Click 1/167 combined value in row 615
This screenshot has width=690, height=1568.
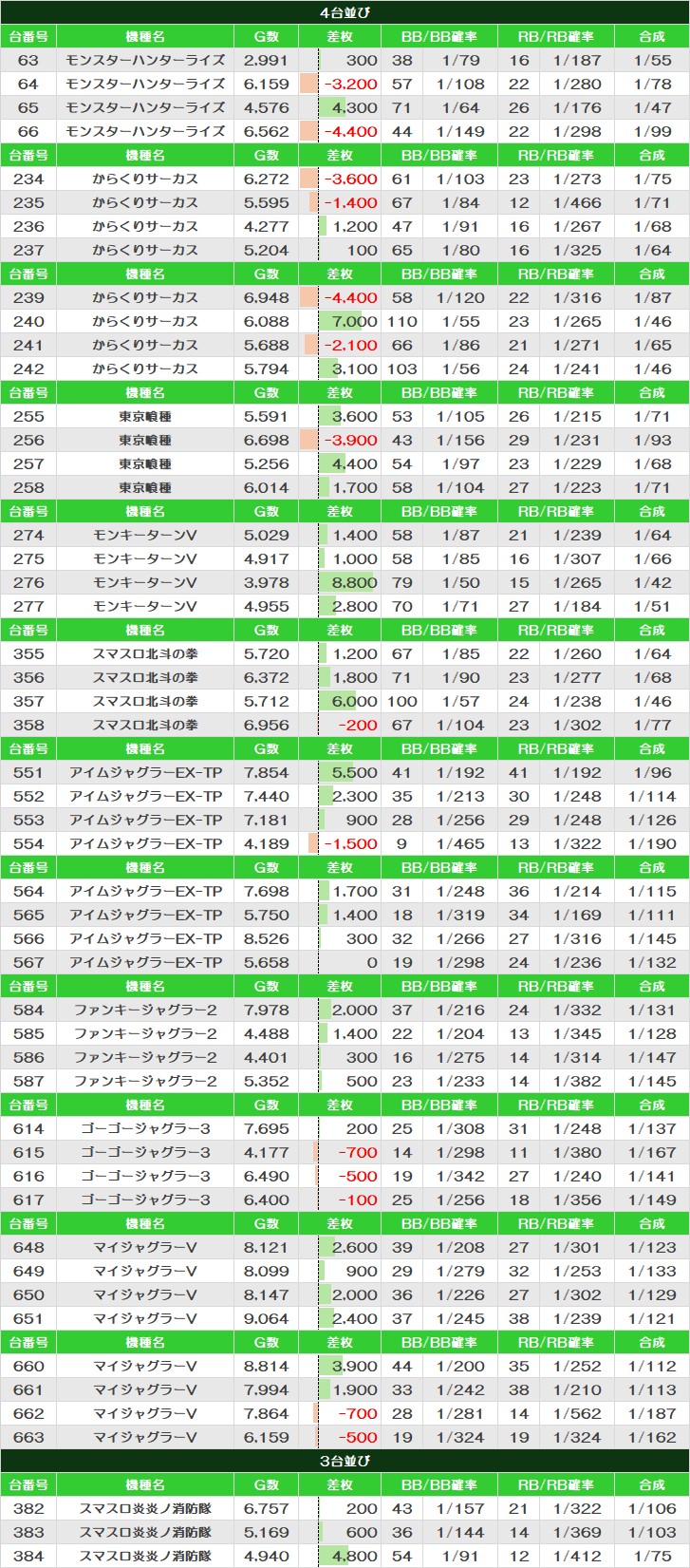pos(652,1152)
